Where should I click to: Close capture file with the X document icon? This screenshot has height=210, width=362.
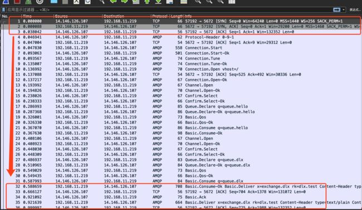pyautogui.click(x=76, y=2)
